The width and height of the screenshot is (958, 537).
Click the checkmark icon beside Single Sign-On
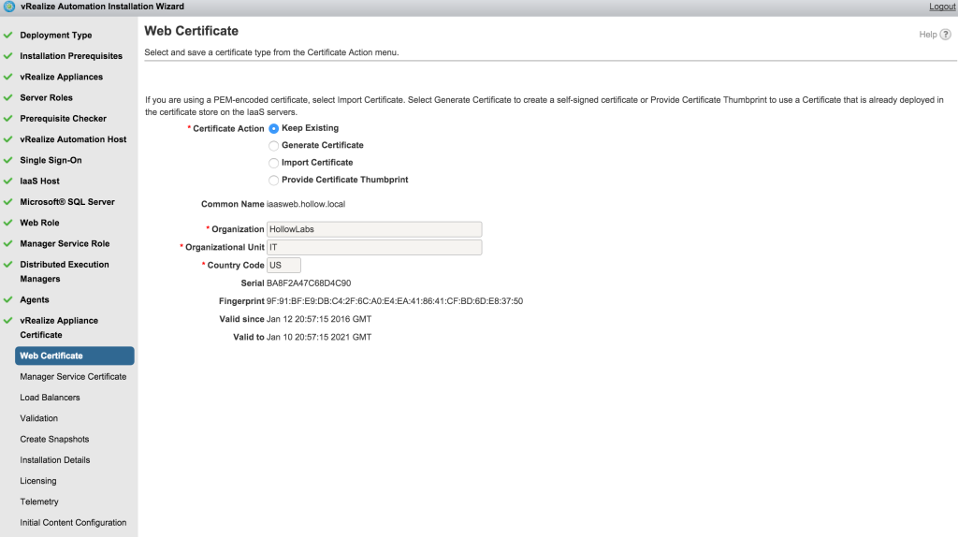click(x=8, y=161)
